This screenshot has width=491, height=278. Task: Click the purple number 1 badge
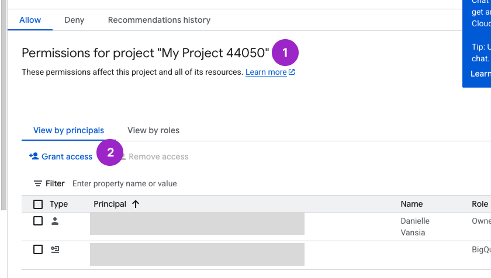pos(285,53)
